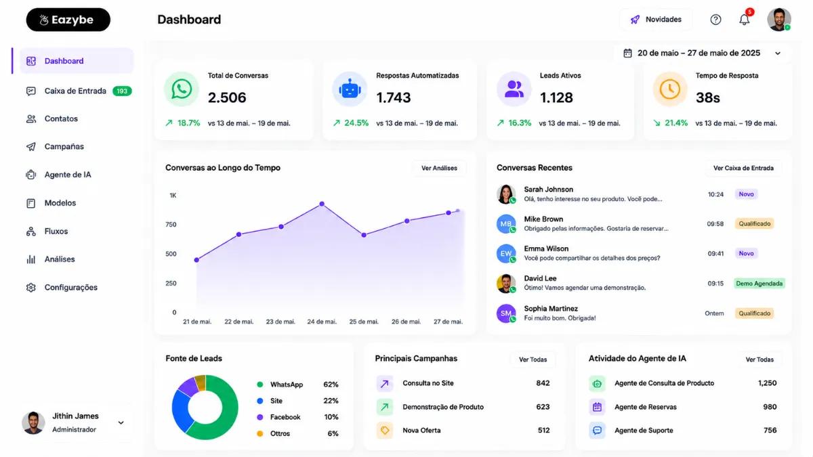813x457 pixels.
Task: Click the Ottros legend label
Action: 280,433
